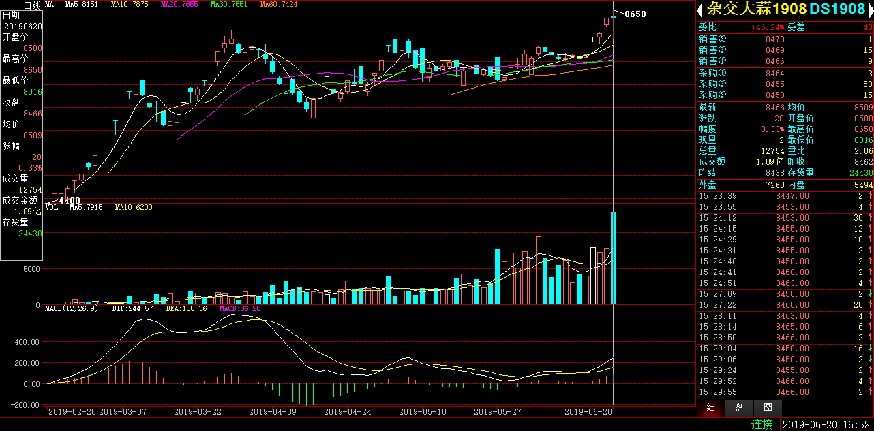Click the 8650 high price marker
This screenshot has width=874, height=431.
[x=635, y=14]
